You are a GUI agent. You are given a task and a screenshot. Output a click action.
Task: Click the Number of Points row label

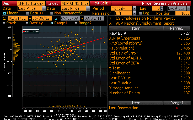(125, 93)
